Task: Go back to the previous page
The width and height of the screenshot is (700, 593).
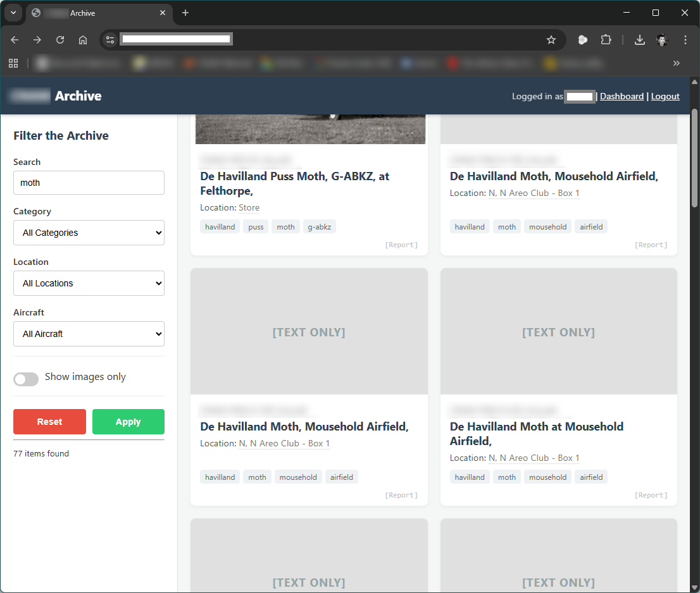Action: [15, 40]
